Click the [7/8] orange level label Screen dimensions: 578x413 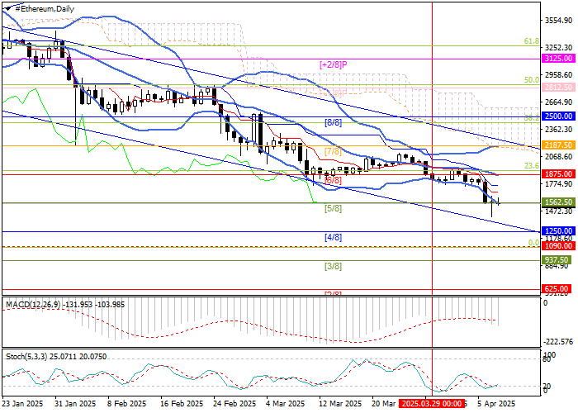point(333,151)
